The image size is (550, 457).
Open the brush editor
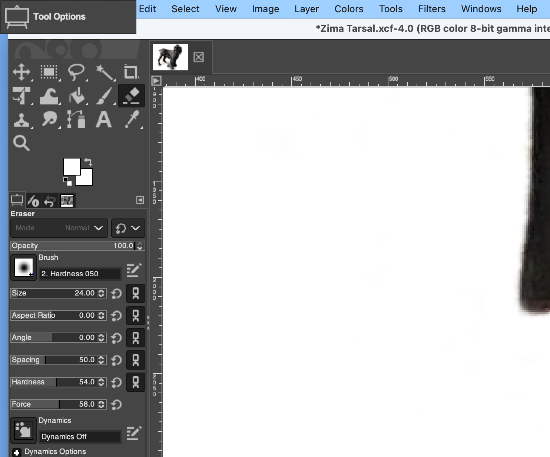point(134,270)
